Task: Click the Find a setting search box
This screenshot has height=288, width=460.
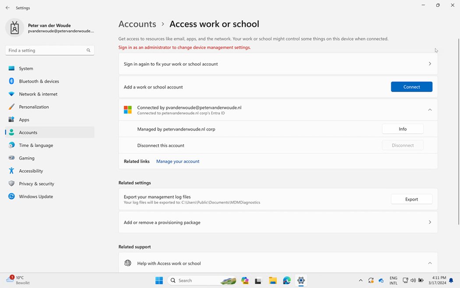Action: 50,50
